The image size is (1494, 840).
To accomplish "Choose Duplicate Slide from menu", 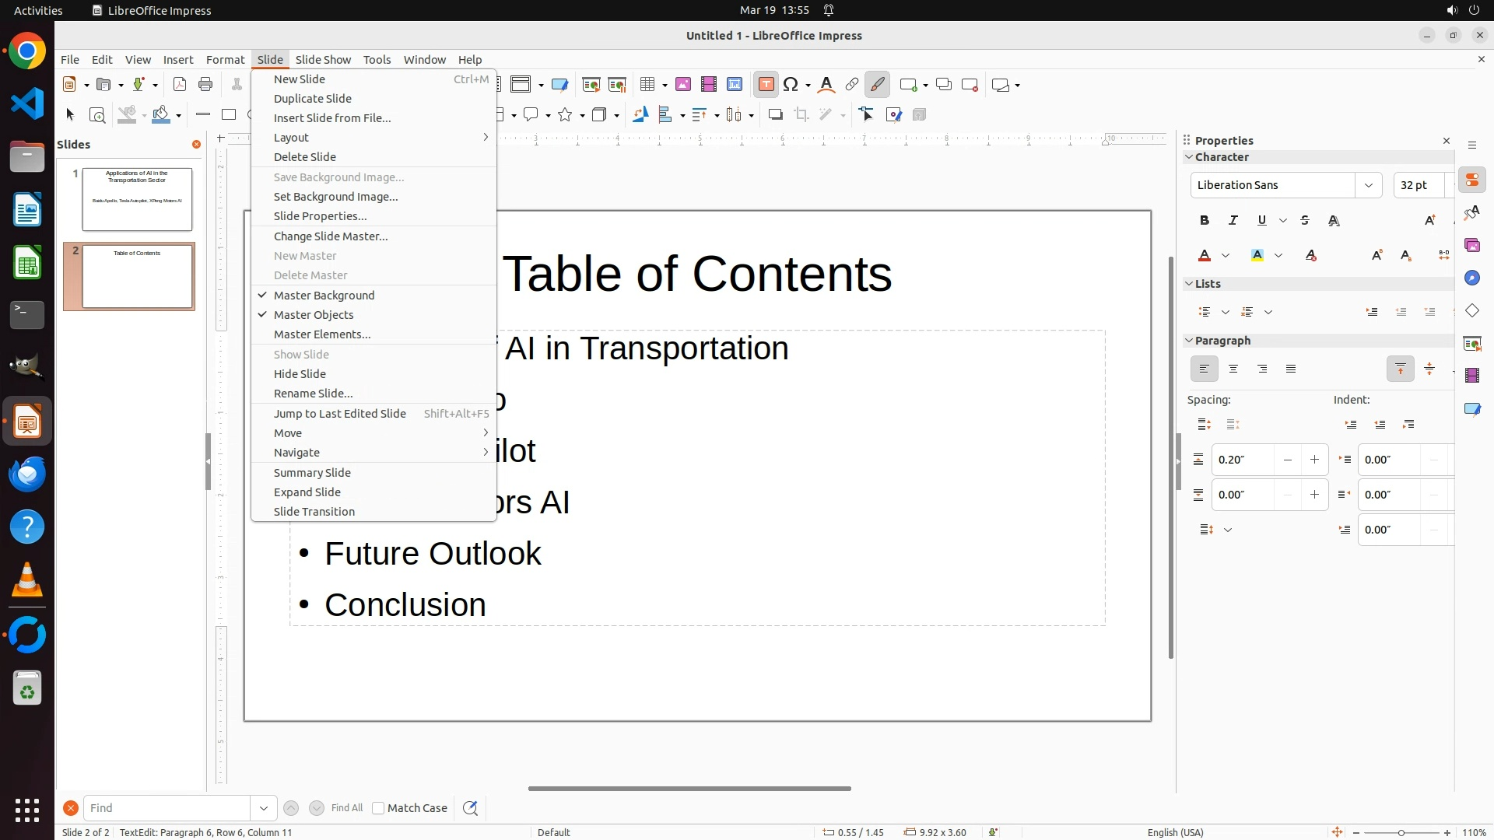I will (x=313, y=99).
